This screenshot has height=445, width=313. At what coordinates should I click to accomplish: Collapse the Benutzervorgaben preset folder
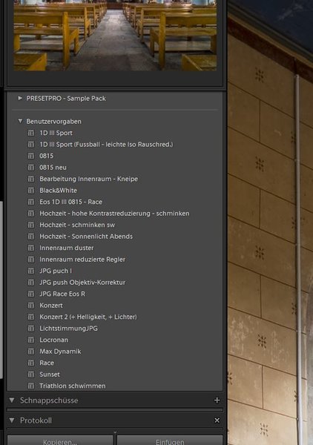pos(20,121)
